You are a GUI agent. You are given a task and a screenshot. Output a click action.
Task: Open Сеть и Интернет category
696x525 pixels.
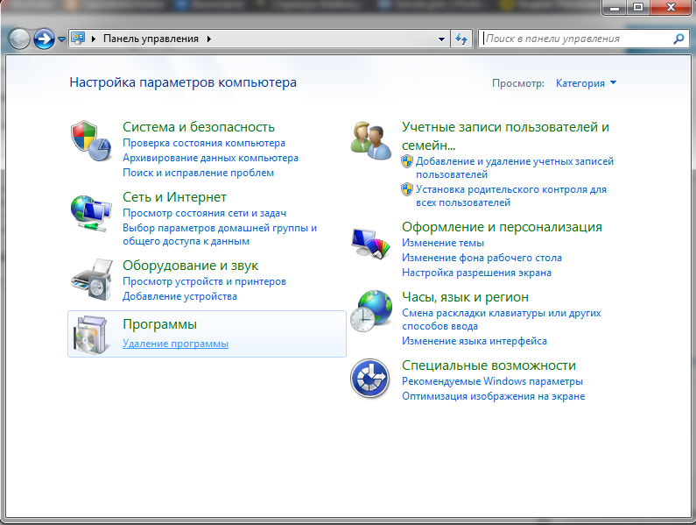click(x=174, y=197)
